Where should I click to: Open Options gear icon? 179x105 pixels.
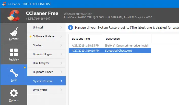(14, 93)
